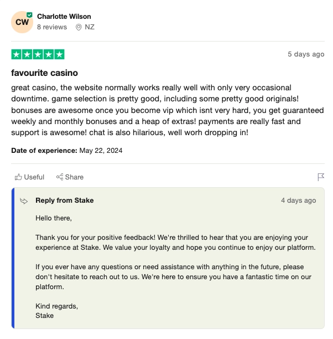Screen dimensions: 333x339
Task: Click the '5 days ago' review timestamp
Action: point(306,54)
